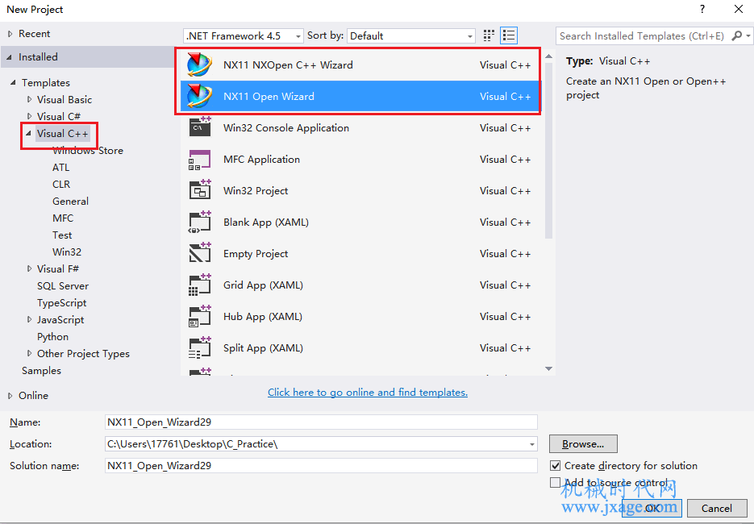Screen dimensions: 754x524
Task: Select the Samples node
Action: (41, 371)
